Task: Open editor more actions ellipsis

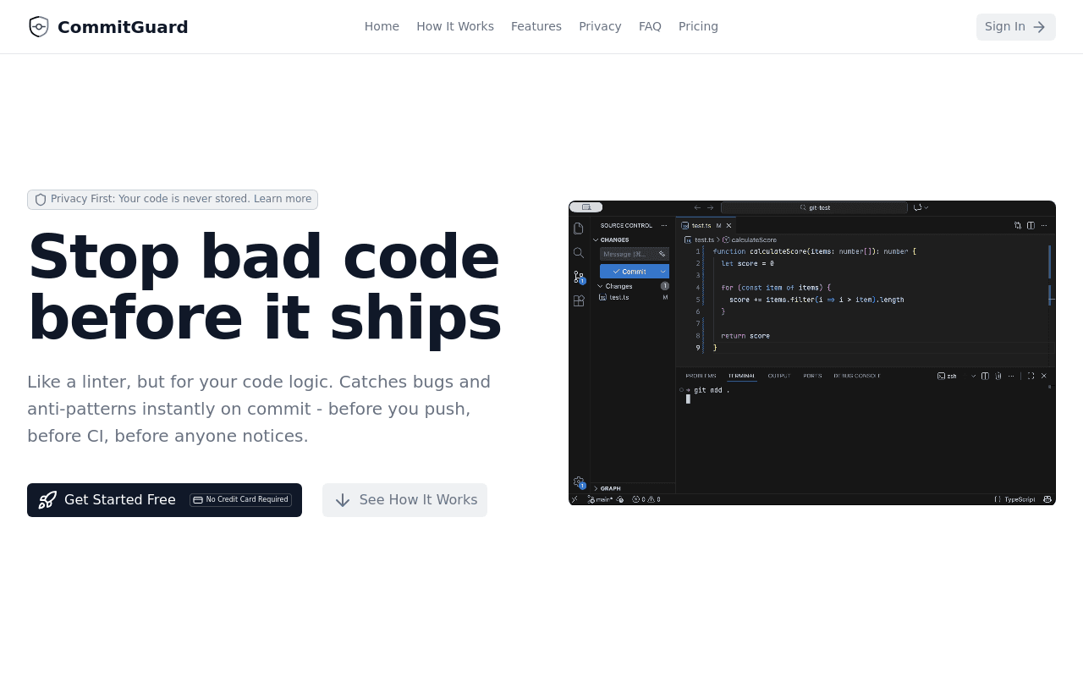Action: point(1044,225)
